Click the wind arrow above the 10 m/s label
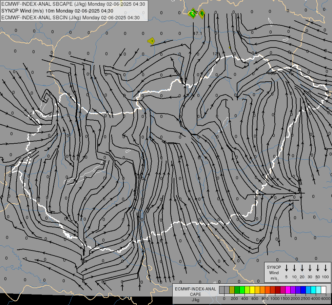The height and width of the screenshot is (305, 332). tap(294, 268)
